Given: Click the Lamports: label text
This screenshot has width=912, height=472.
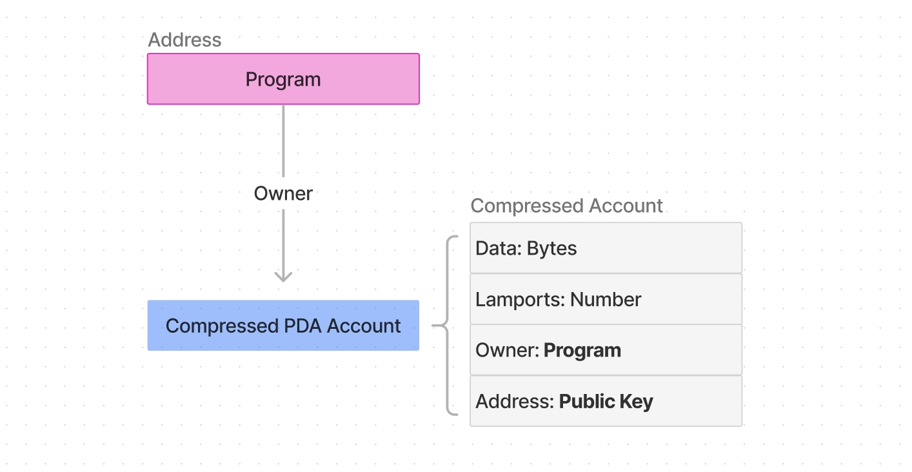Looking at the screenshot, I should point(520,299).
